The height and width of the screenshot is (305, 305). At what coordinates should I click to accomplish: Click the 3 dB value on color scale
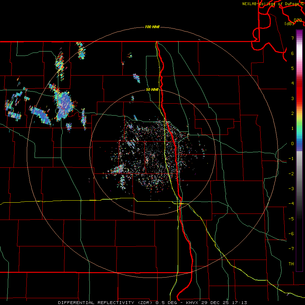[x=292, y=98]
